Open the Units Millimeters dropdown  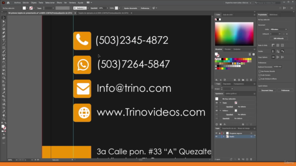[278, 30]
